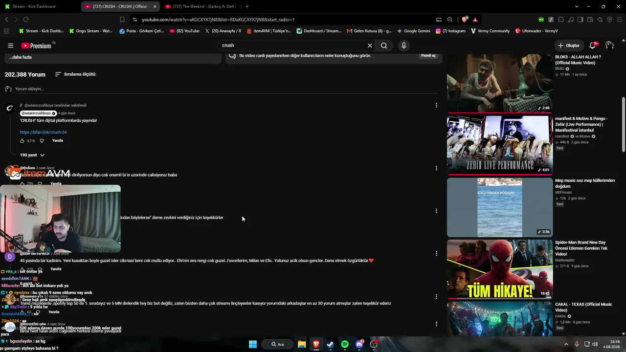Open options menu for pinned comment
Screen dimensions: 626x352
436,105
